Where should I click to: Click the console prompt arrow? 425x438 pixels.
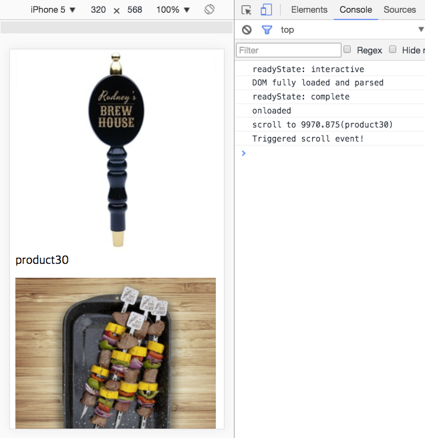point(243,153)
